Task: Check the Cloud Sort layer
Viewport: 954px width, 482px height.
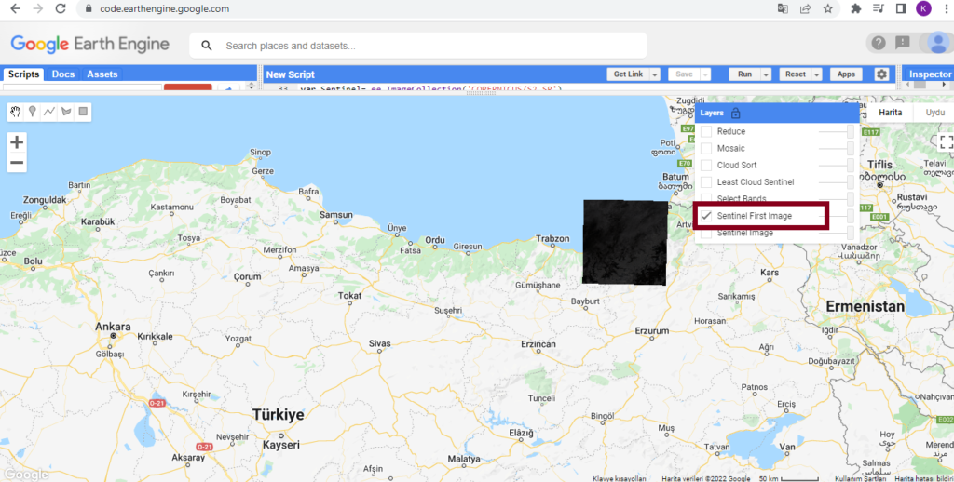Action: pyautogui.click(x=706, y=166)
